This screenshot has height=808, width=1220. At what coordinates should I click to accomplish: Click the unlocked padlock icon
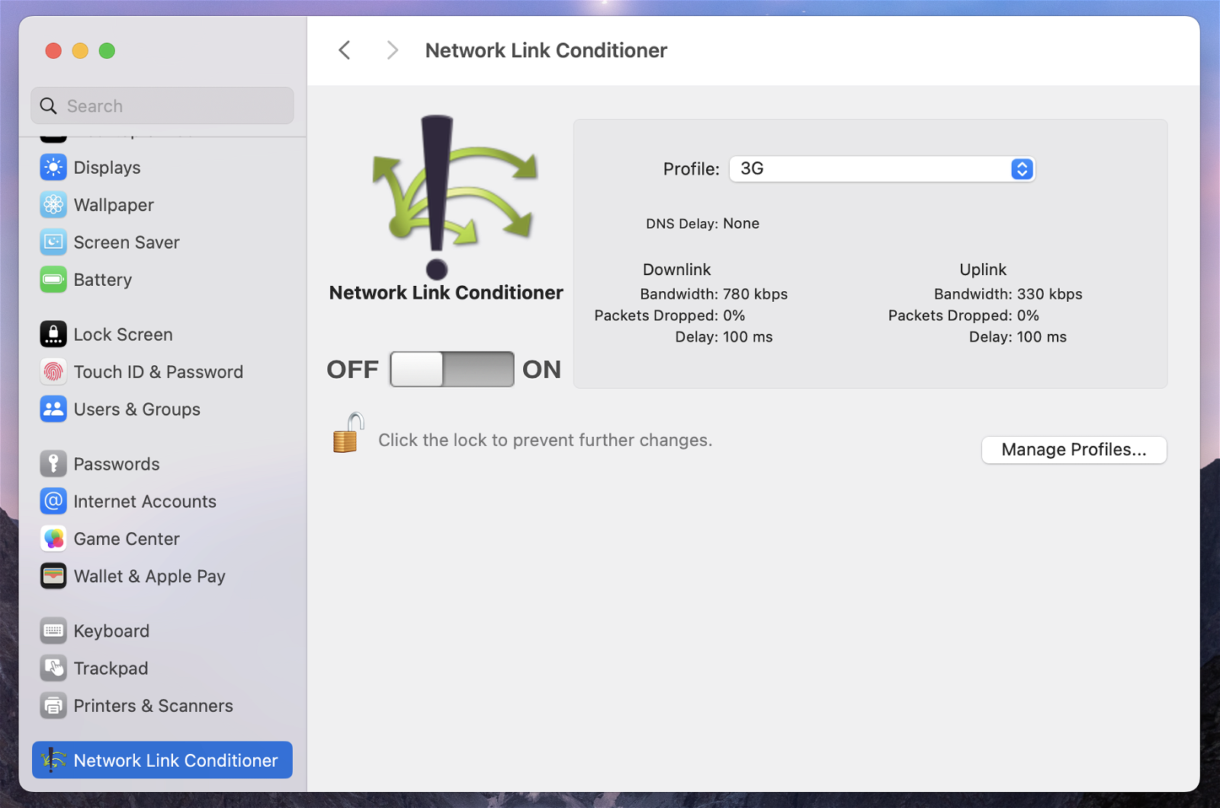point(348,434)
